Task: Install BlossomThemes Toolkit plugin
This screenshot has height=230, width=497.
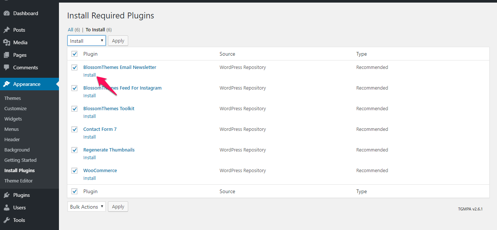Action: click(90, 116)
